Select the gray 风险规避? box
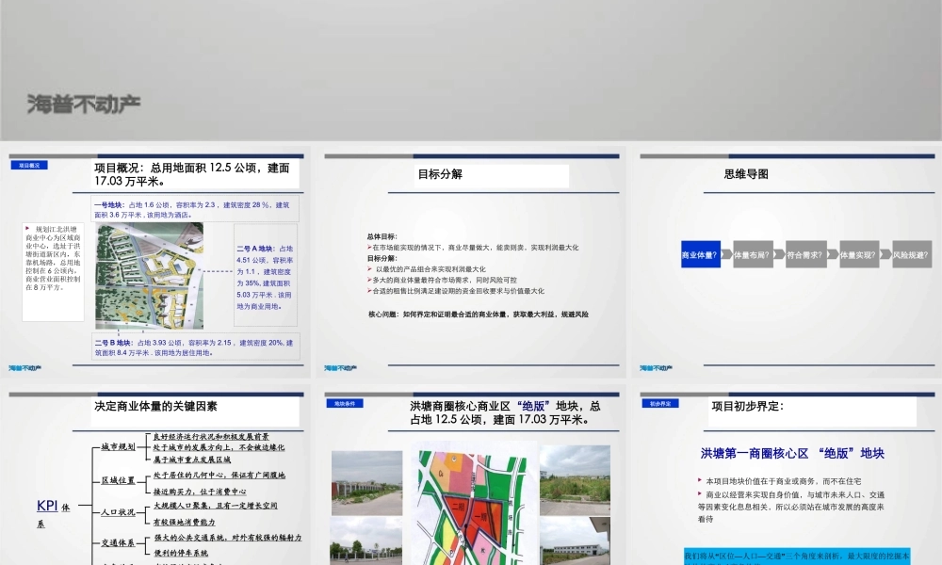942x565 pixels. tap(911, 254)
